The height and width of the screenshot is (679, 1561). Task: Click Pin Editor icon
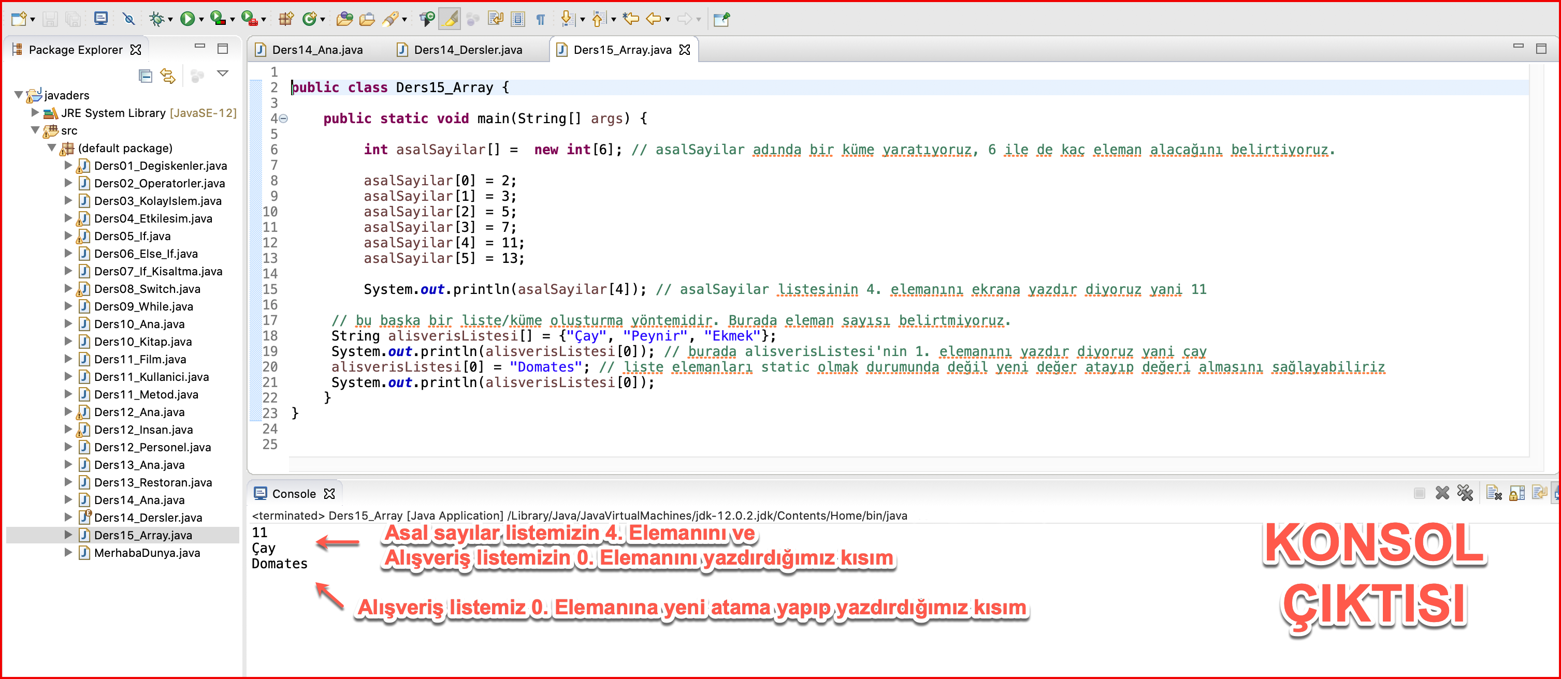(x=721, y=19)
